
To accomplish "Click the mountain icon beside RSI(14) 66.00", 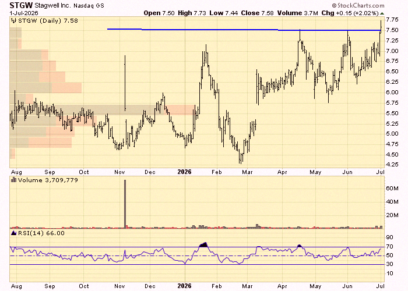I will click(x=13, y=233).
